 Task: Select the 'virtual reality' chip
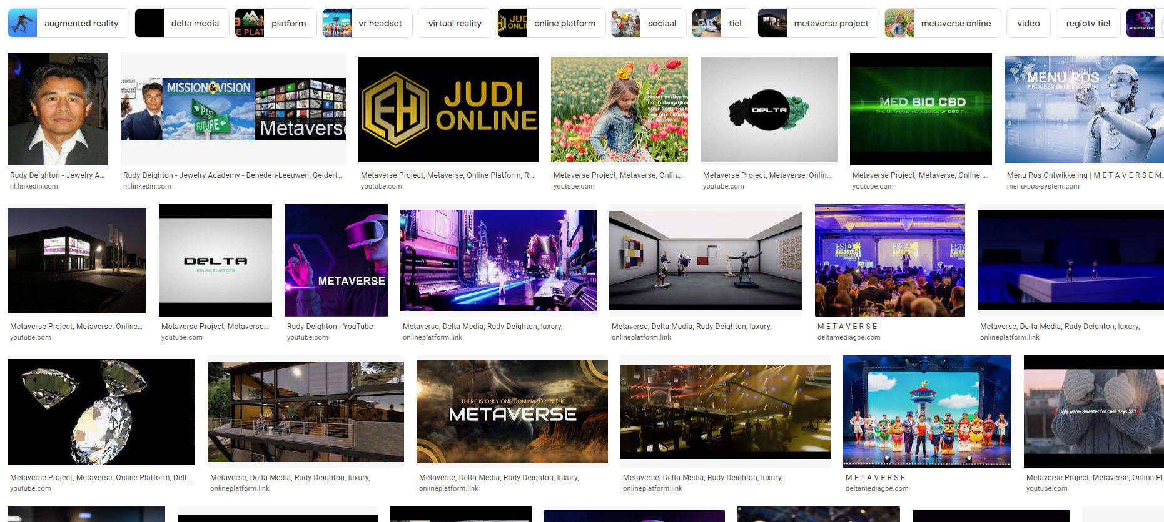455,23
